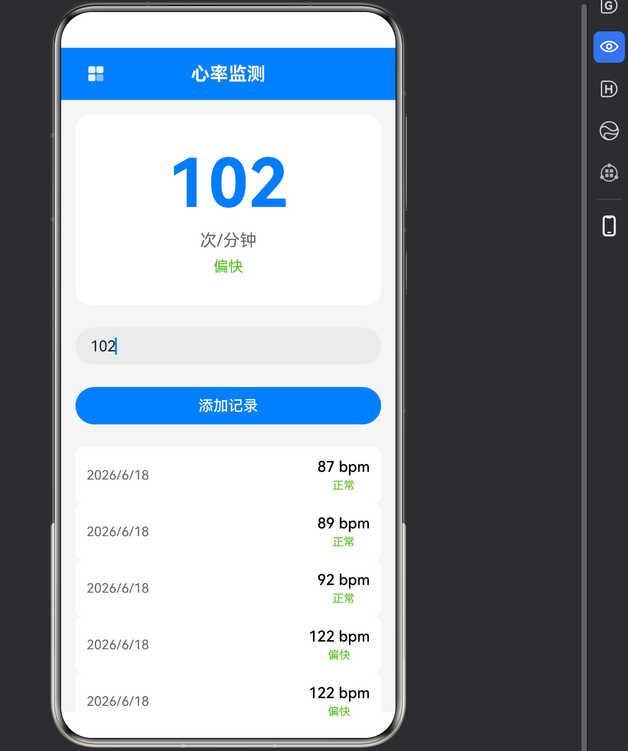Click the G icon at sidebar top

click(x=609, y=6)
